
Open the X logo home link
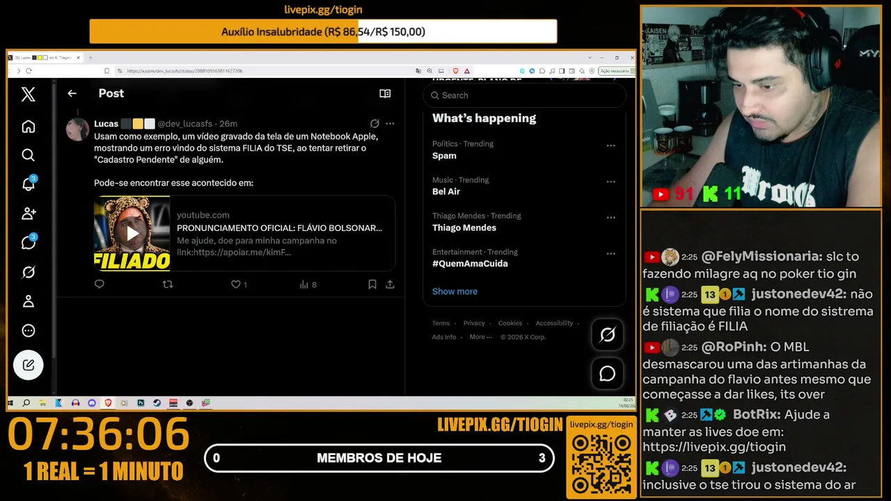pos(29,95)
